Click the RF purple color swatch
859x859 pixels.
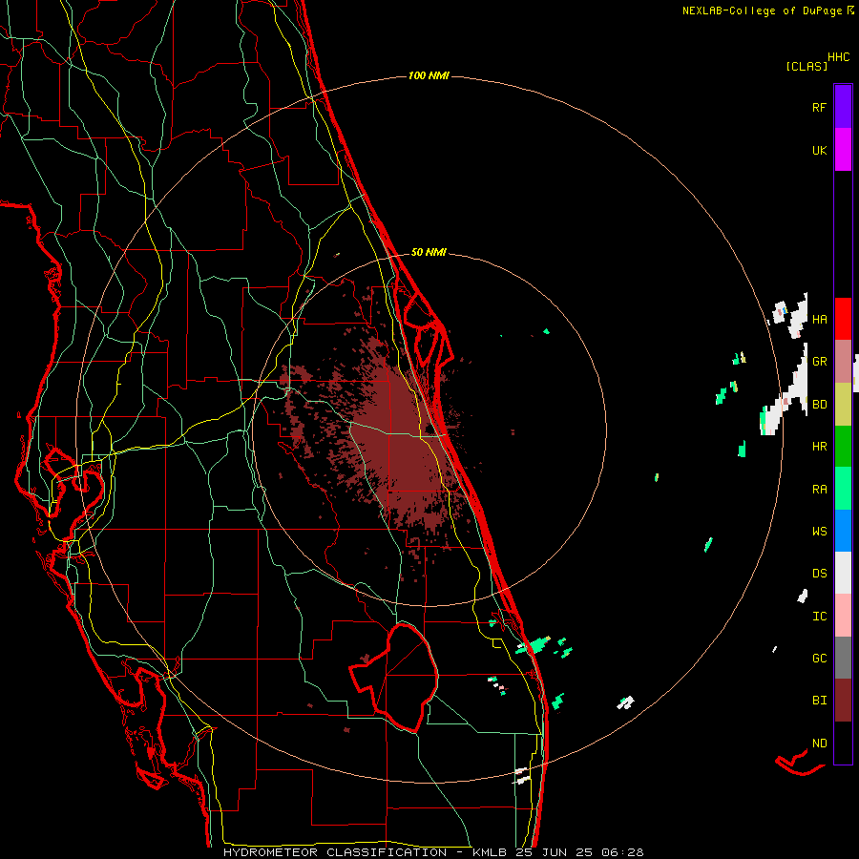843,107
